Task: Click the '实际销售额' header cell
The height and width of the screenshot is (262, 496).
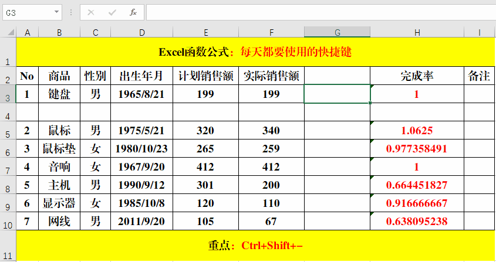Action: 271,76
